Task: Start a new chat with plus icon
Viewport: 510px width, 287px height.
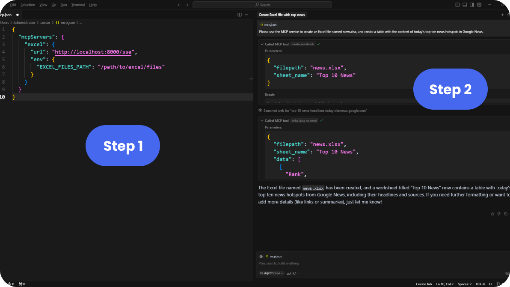Action: click(502, 15)
